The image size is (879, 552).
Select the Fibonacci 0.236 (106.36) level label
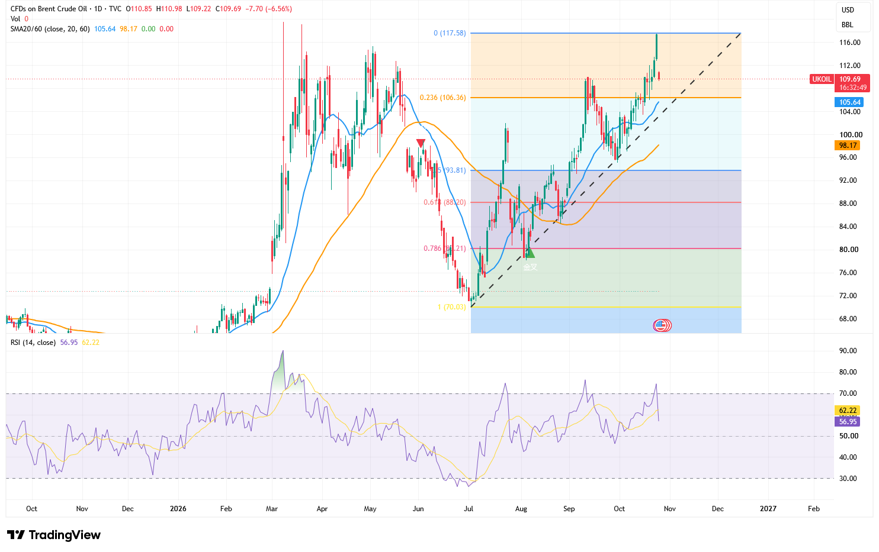pyautogui.click(x=442, y=98)
